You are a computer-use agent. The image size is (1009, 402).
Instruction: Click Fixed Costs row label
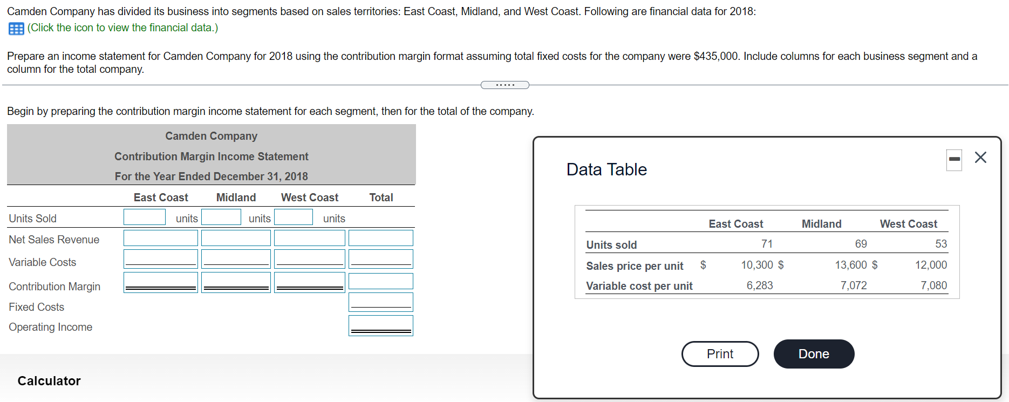pos(36,307)
